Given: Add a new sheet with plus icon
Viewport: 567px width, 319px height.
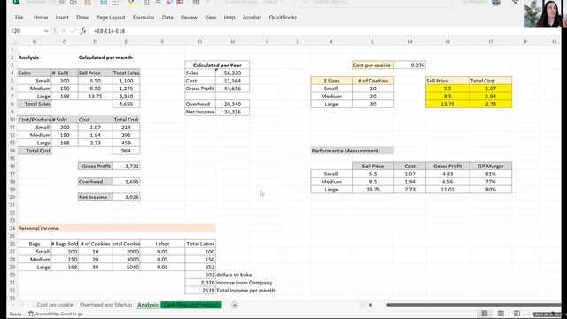Looking at the screenshot, I should point(234,305).
